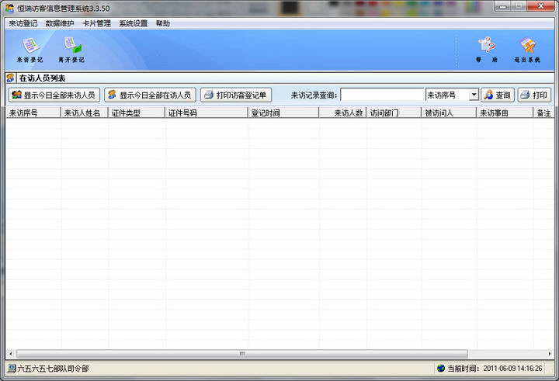Open the 来访登记 toolbar icon
This screenshot has height=381, width=559.
[x=30, y=50]
